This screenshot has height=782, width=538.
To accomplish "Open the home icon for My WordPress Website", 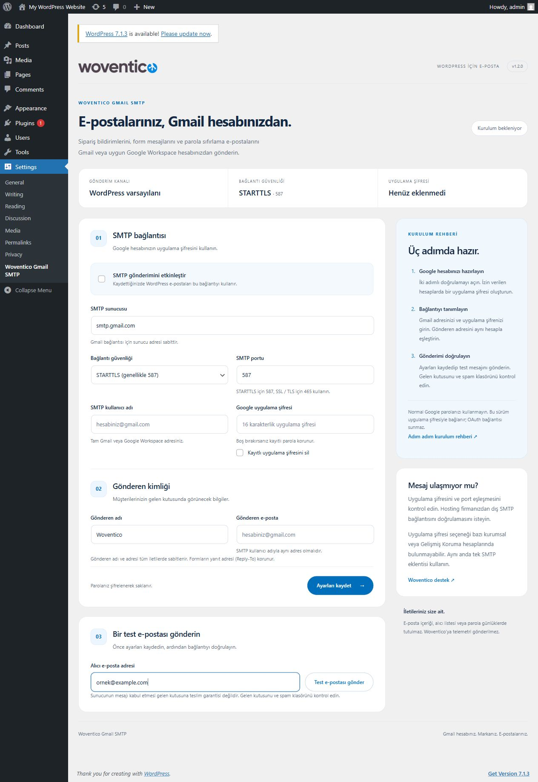I will pyautogui.click(x=22, y=7).
